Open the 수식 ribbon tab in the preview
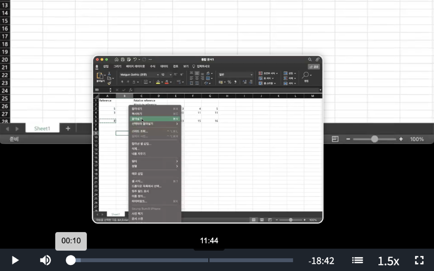This screenshot has height=271, width=434. pos(153,66)
